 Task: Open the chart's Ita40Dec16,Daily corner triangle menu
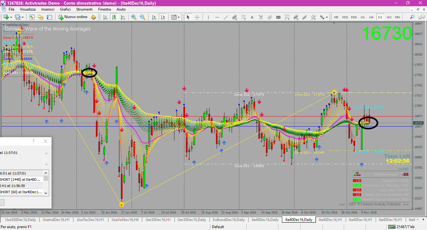click(3, 25)
